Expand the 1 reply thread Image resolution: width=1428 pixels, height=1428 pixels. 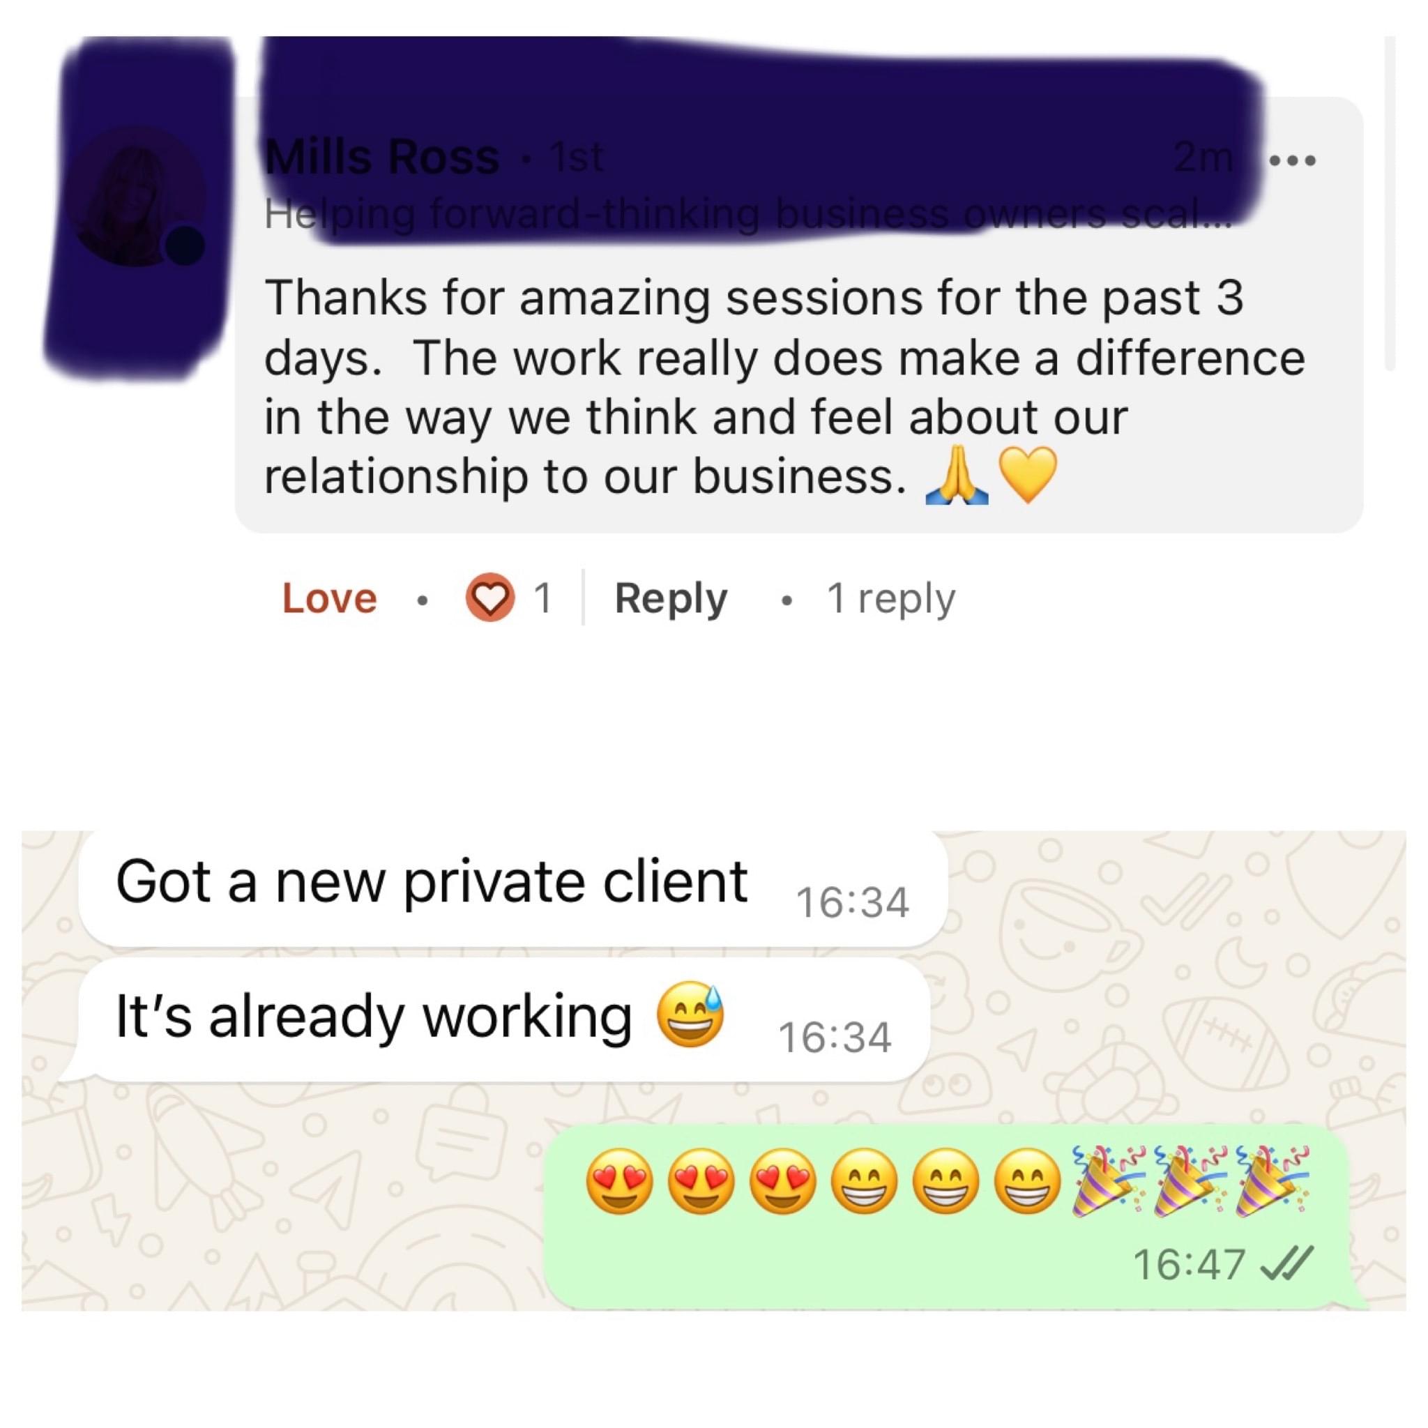pyautogui.click(x=891, y=599)
